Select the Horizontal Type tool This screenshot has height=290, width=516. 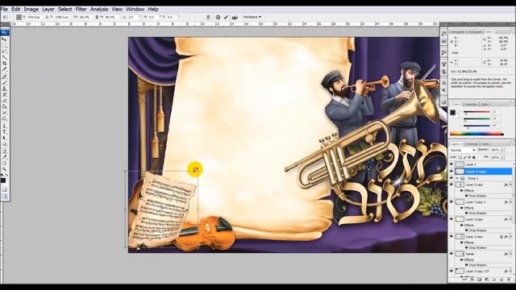(5, 131)
